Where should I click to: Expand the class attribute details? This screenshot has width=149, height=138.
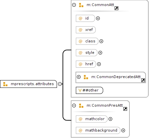(101, 41)
